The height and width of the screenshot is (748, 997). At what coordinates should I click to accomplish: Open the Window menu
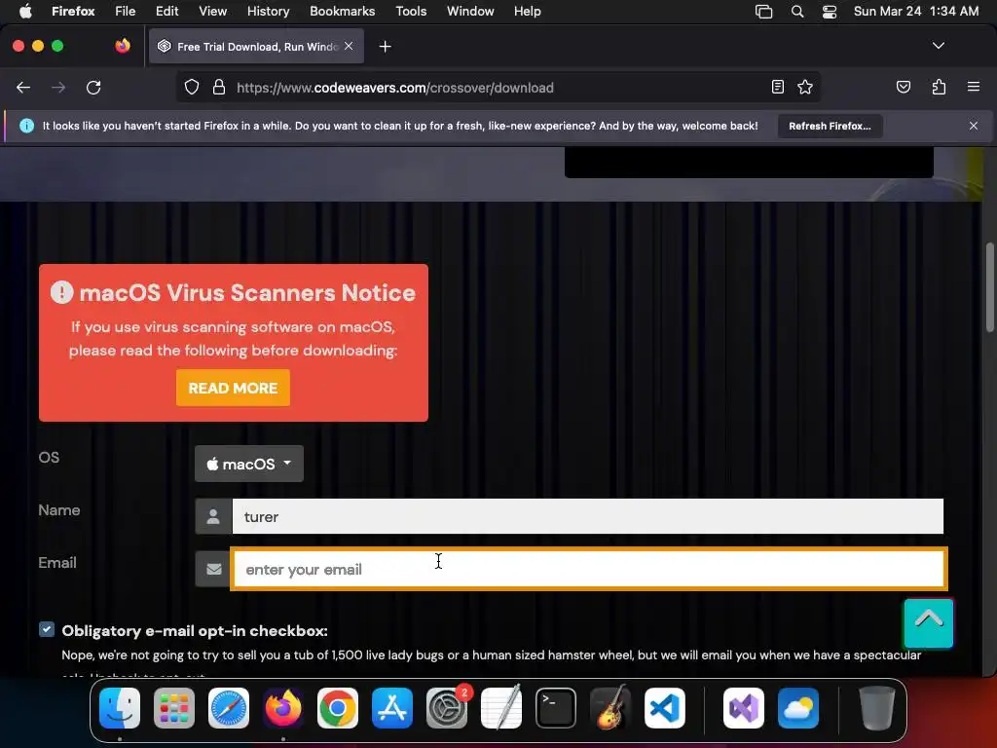(470, 12)
